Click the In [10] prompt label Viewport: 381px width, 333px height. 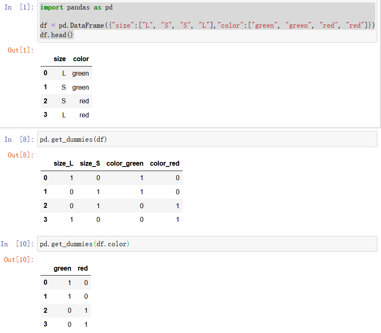pyautogui.click(x=17, y=244)
